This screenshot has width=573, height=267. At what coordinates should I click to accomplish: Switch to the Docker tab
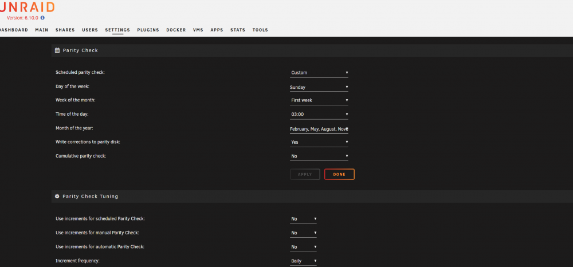point(176,30)
